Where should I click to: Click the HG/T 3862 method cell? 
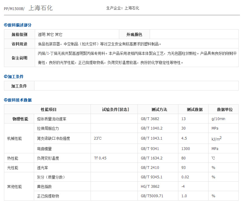pyautogui.click(x=158, y=186)
